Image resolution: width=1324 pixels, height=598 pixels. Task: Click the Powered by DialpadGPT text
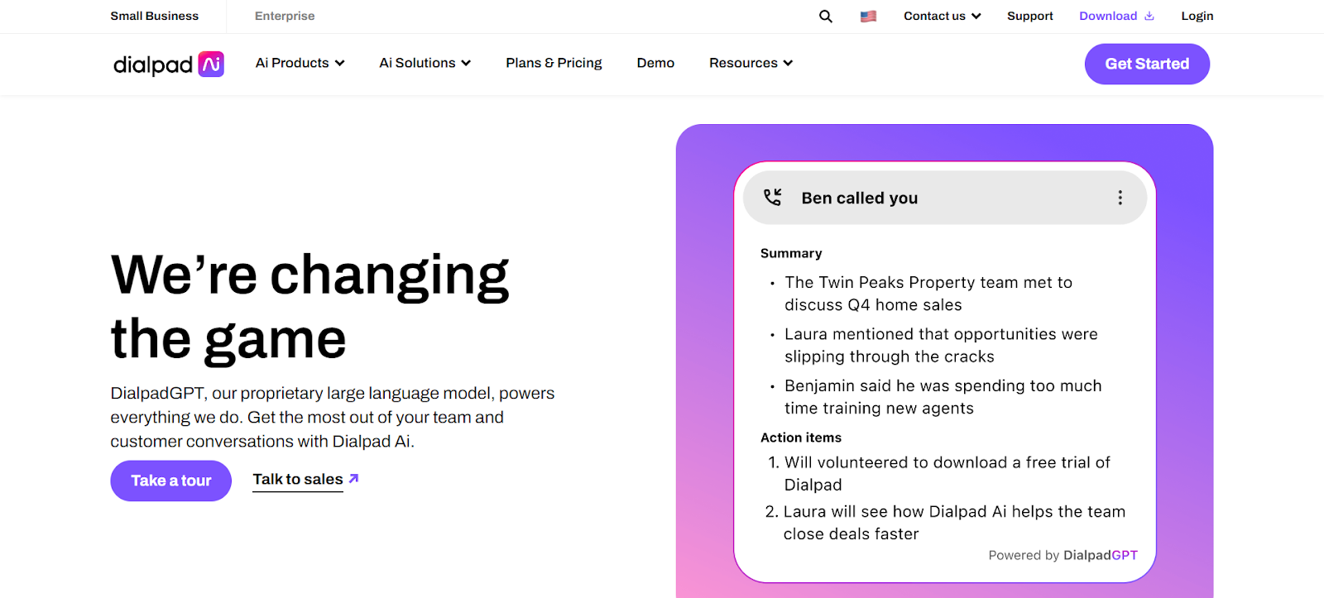[x=1063, y=555]
